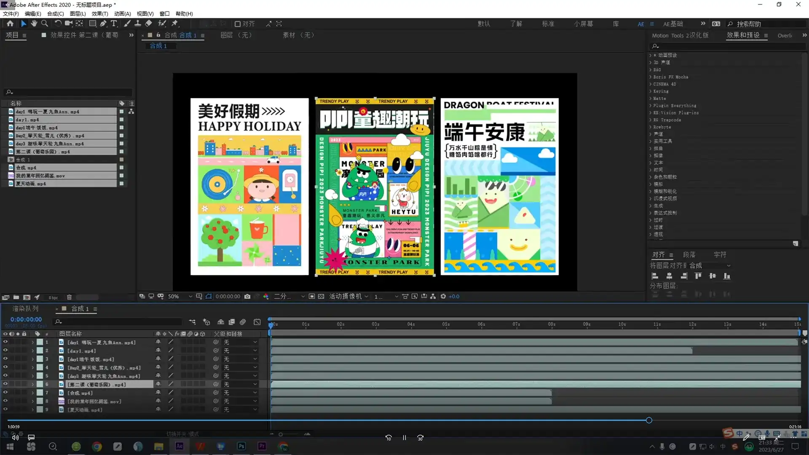Select the Zoom tool
Image resolution: width=809 pixels, height=455 pixels.
coord(44,24)
